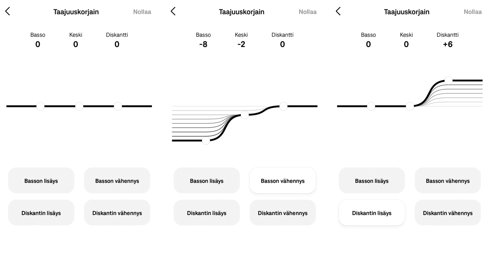This screenshot has height=256, width=491.
Task: Select the treble handle on the flat curve
Action: [x=118, y=106]
